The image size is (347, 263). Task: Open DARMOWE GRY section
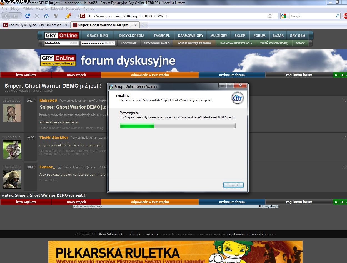191,36
